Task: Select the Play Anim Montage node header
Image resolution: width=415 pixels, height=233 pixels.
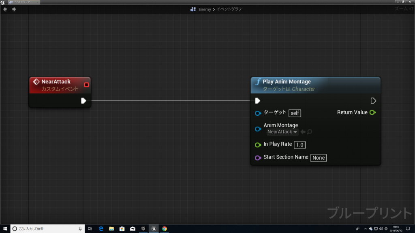Action: 315,85
